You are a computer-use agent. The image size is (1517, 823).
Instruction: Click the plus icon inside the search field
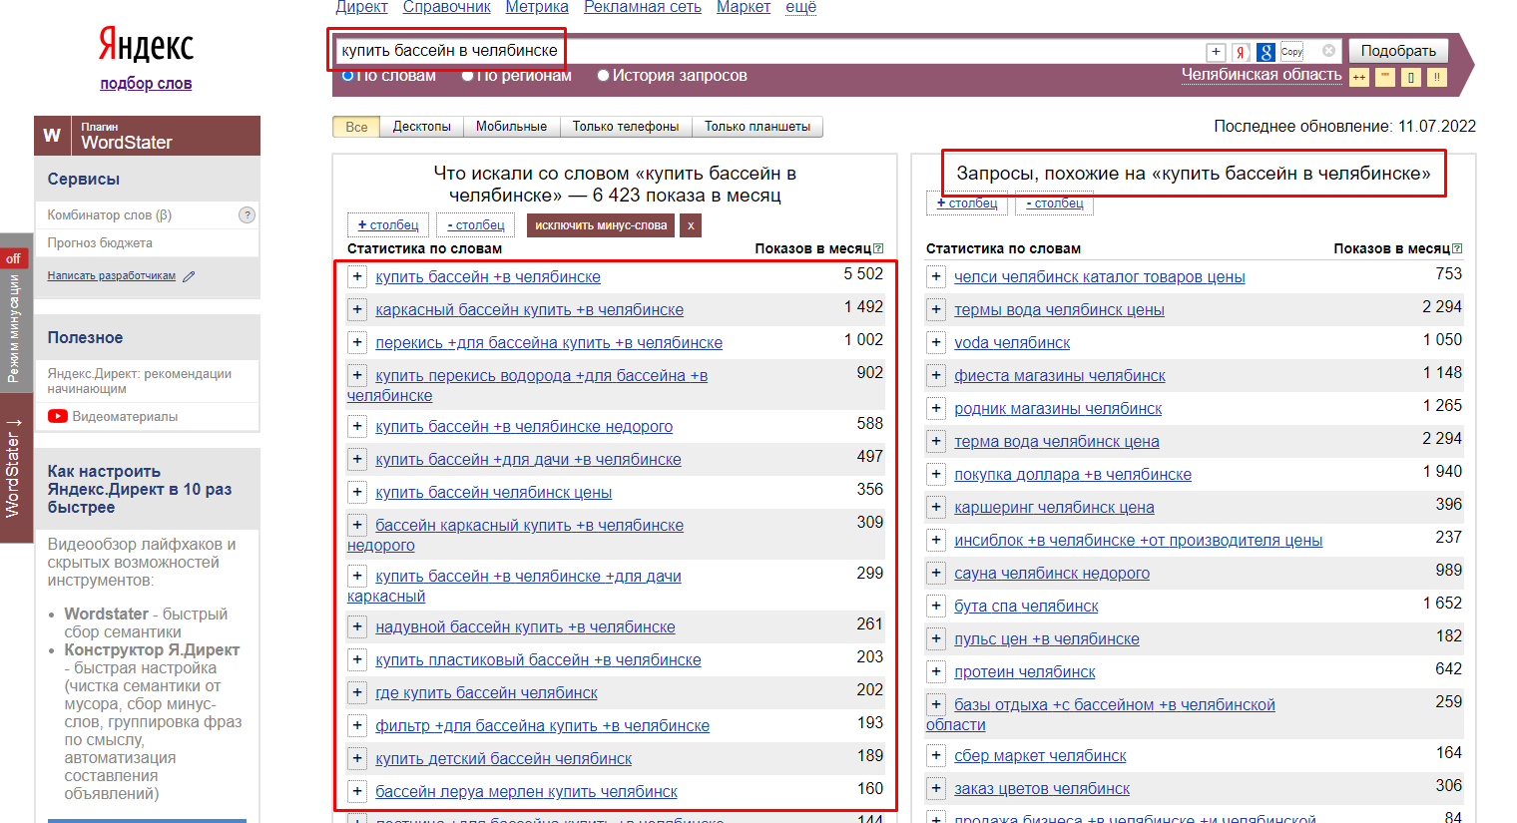1216,52
